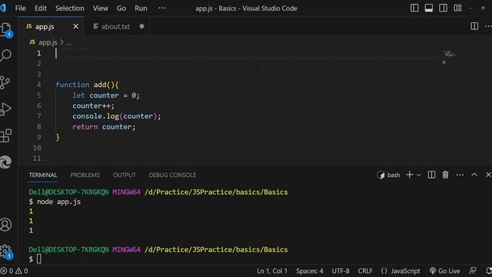Open the Run and Debug view
This screenshot has height=277, width=492.
coord(5,109)
